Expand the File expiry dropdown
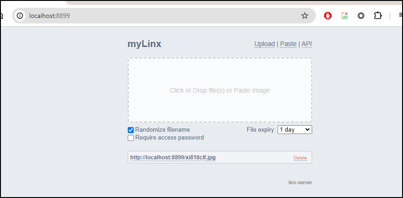 [295, 130]
